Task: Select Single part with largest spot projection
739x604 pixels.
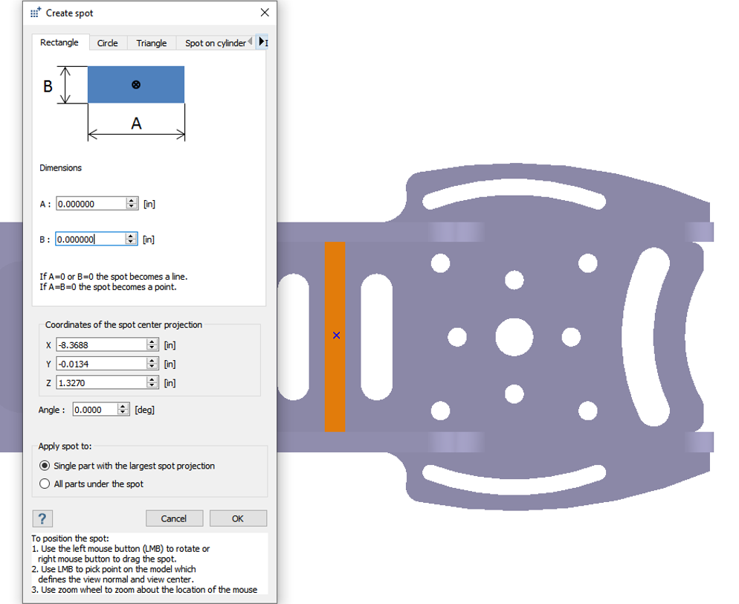Action: 45,466
